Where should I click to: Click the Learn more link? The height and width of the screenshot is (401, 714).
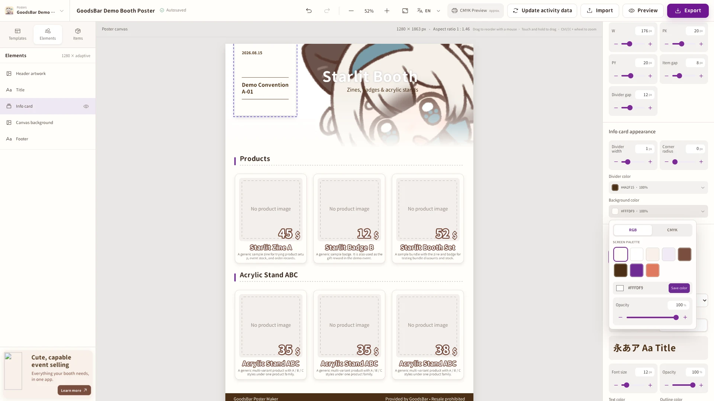pyautogui.click(x=74, y=390)
